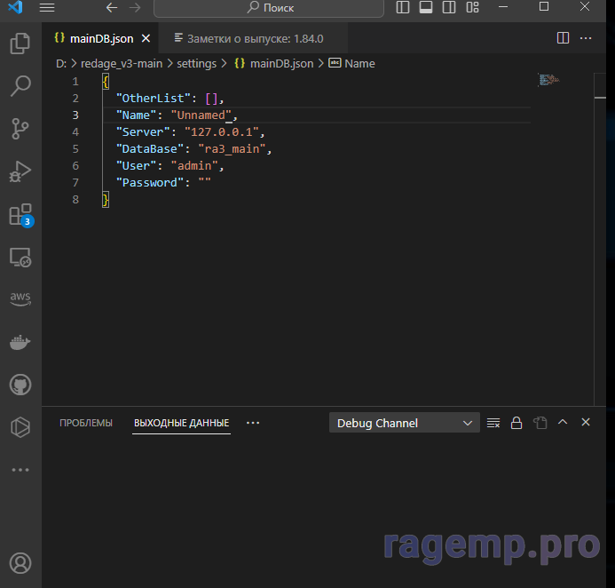Click the Accounts icon at sidebar bottom
615x588 pixels.
tap(20, 563)
